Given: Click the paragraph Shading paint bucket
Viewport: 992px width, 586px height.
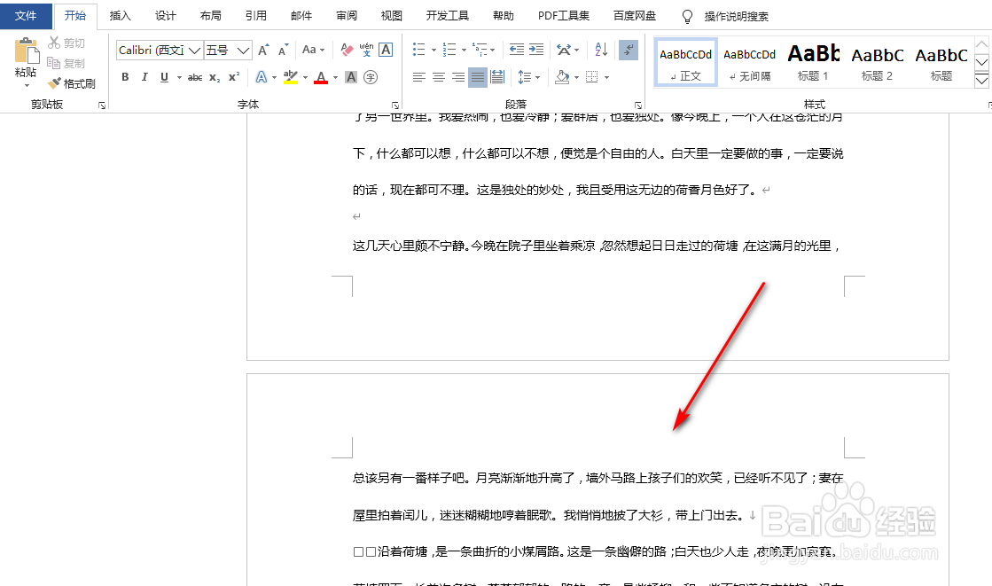Looking at the screenshot, I should pos(562,77).
